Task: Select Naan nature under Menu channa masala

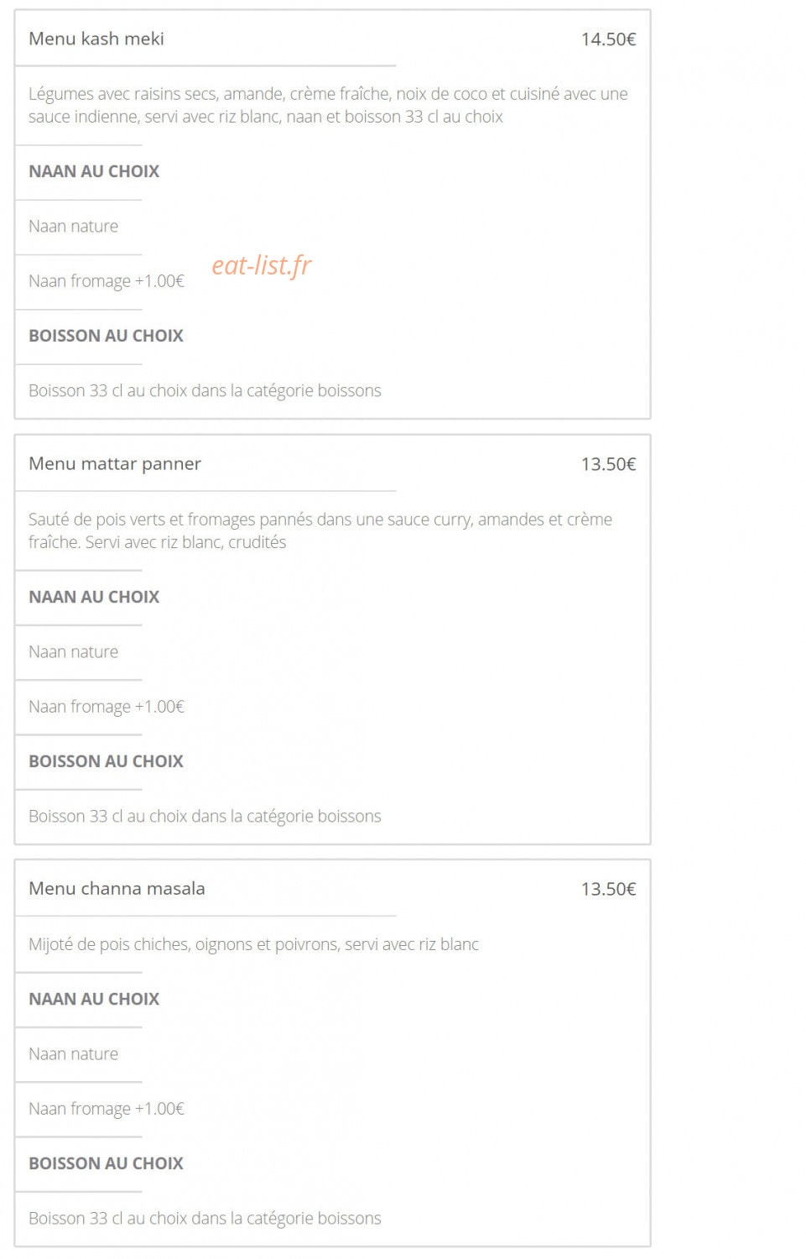Action: [x=74, y=1054]
